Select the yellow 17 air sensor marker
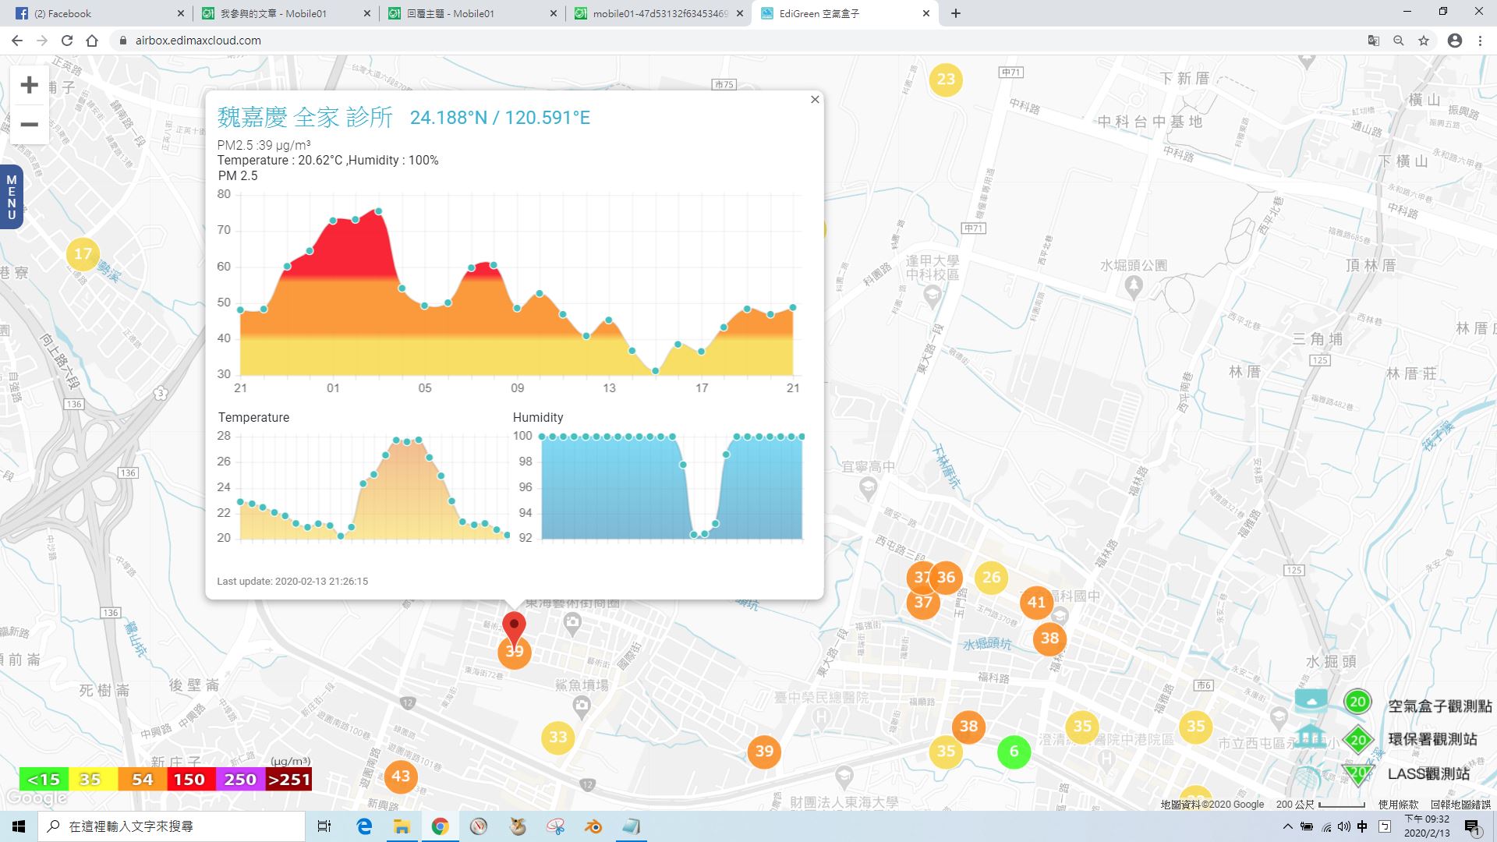The width and height of the screenshot is (1497, 842). click(83, 254)
